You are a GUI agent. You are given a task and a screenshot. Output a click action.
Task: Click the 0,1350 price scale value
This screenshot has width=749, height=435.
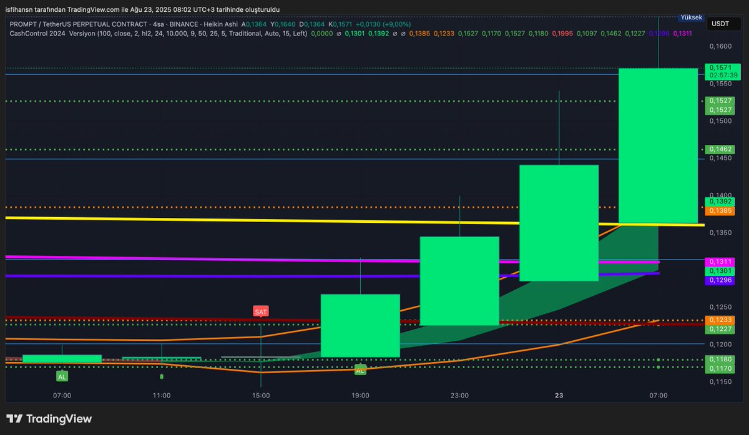[x=720, y=232]
